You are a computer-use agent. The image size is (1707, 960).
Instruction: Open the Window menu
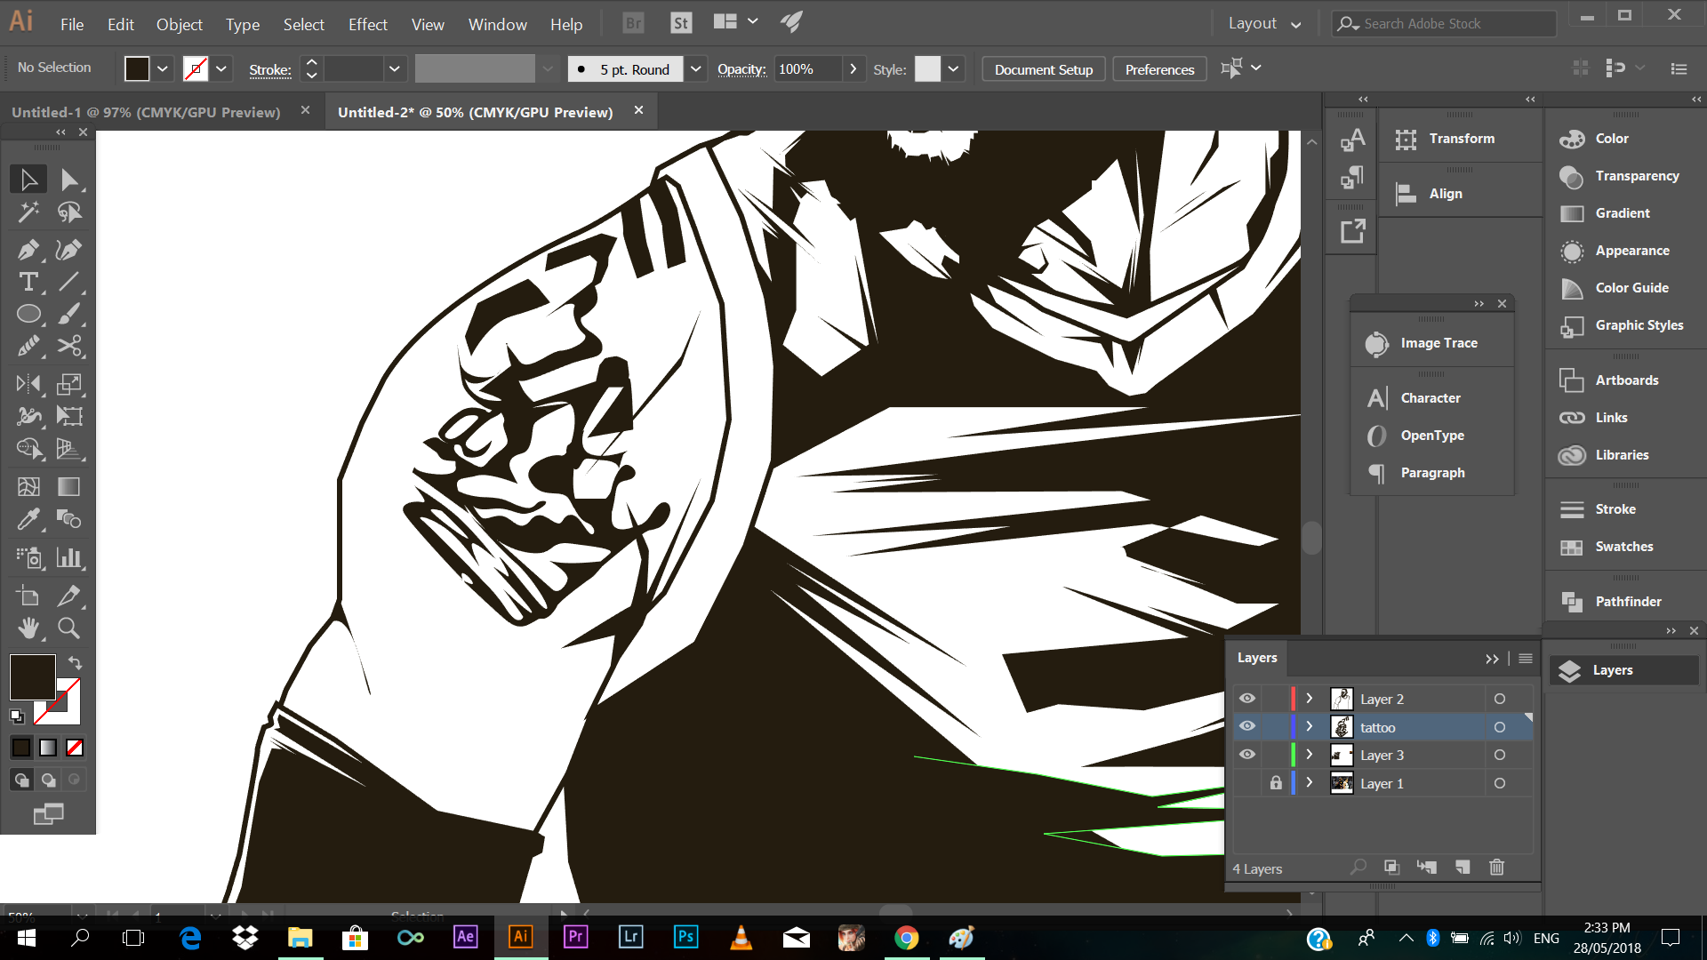[x=498, y=24]
